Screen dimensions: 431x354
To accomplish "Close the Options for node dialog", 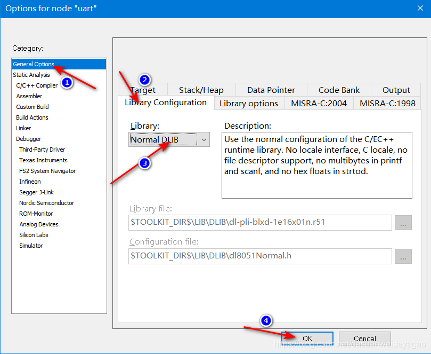I will (x=420, y=8).
